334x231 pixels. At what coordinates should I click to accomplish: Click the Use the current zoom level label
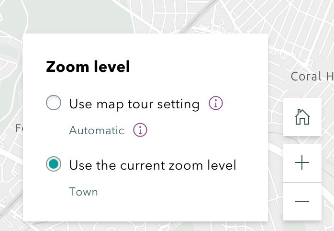coord(153,165)
